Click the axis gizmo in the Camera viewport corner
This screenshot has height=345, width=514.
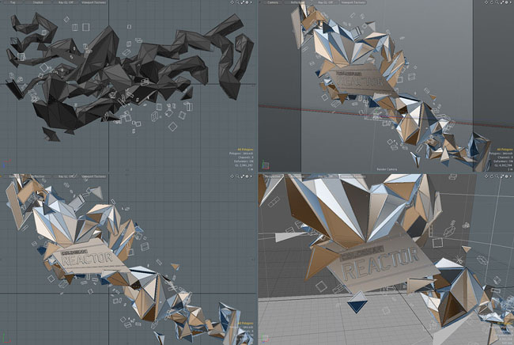(265, 165)
